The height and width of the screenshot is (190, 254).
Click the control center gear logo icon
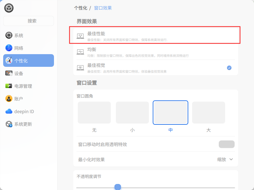tap(9, 8)
